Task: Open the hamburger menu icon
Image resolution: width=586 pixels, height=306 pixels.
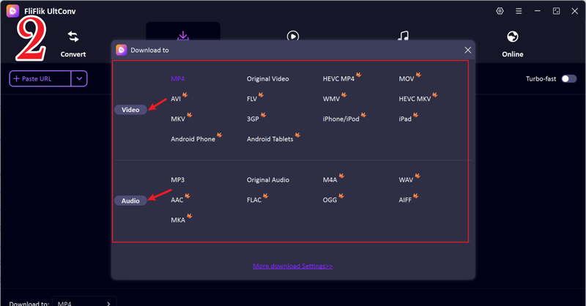Action: click(519, 11)
